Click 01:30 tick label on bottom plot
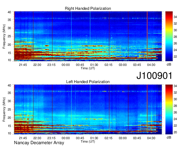Image resolution: width=180 pixels, height=146 pixels. (94, 138)
